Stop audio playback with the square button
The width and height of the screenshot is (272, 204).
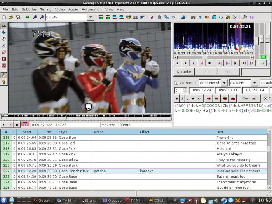tap(209, 63)
